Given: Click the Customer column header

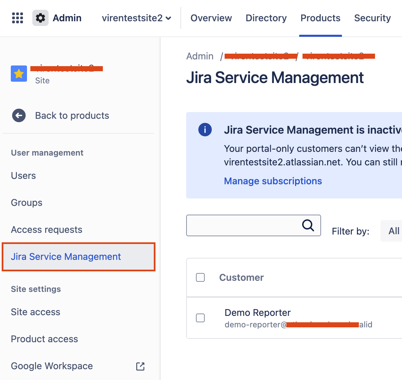Looking at the screenshot, I should 241,277.
